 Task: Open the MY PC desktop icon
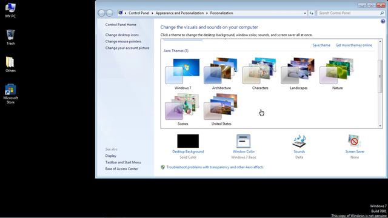[x=10, y=10]
